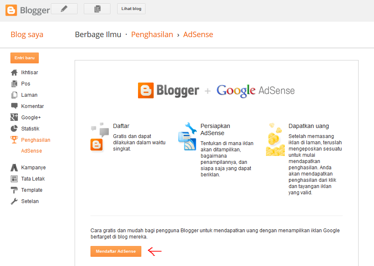
Task: Select the AdSense sidebar sub-item
Action: pos(32,151)
